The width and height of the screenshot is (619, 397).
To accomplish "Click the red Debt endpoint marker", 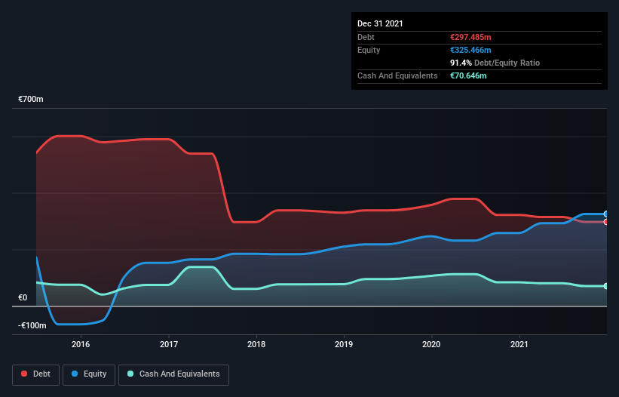I will tap(606, 222).
